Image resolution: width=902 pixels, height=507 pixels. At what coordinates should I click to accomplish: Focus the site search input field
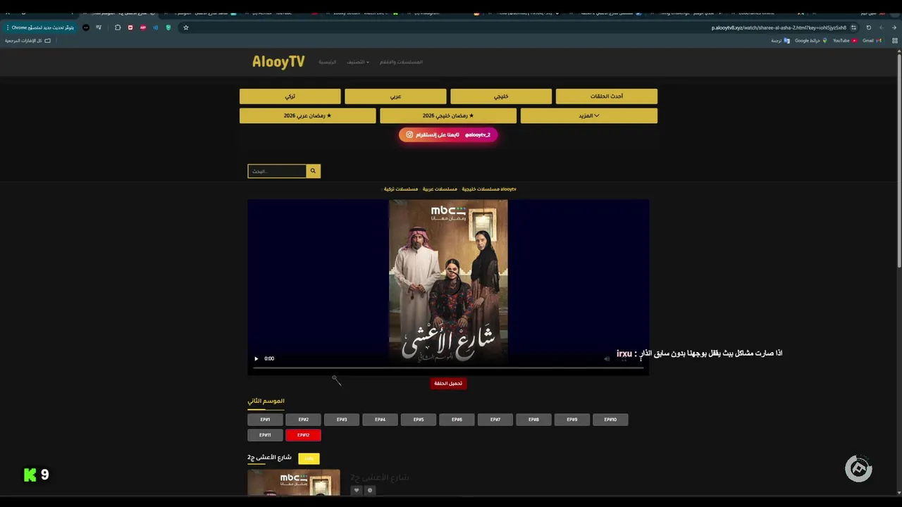click(277, 171)
